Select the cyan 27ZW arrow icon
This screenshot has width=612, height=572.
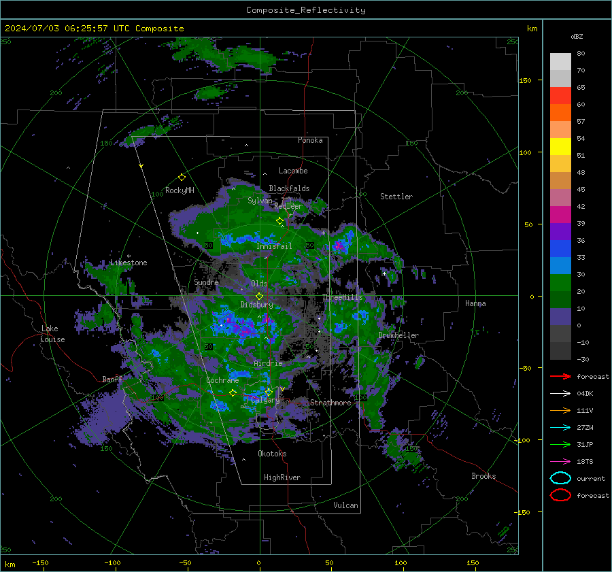(560, 428)
